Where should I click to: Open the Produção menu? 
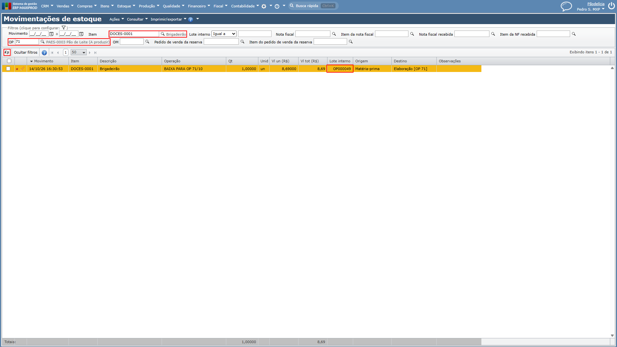pyautogui.click(x=149, y=6)
